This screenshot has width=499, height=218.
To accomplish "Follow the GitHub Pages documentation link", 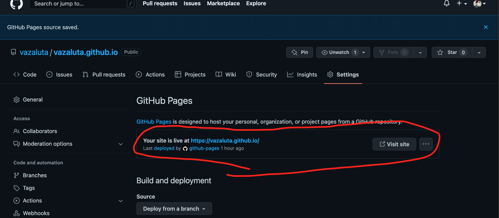I will coord(154,122).
